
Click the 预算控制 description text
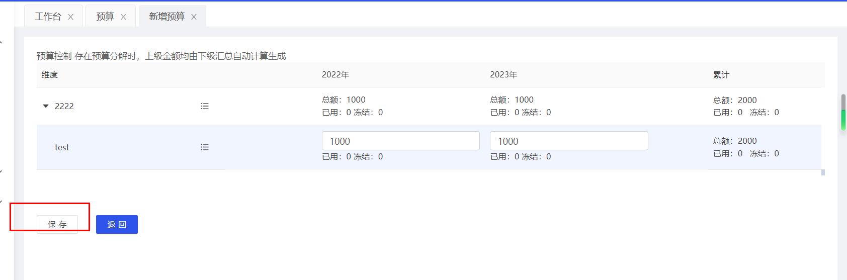pyautogui.click(x=161, y=56)
